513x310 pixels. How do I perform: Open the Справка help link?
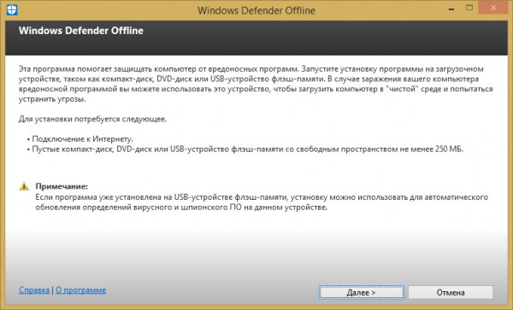(34, 290)
